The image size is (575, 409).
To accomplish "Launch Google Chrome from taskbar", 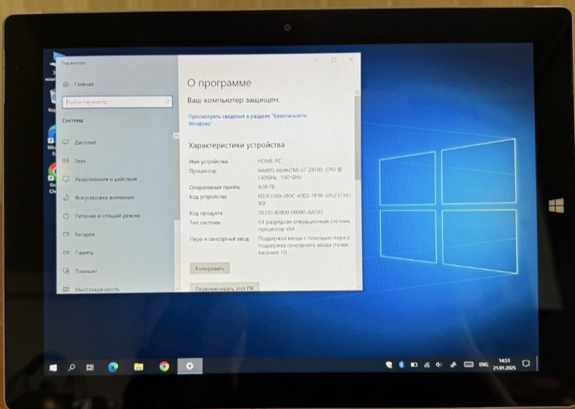I will pyautogui.click(x=164, y=366).
